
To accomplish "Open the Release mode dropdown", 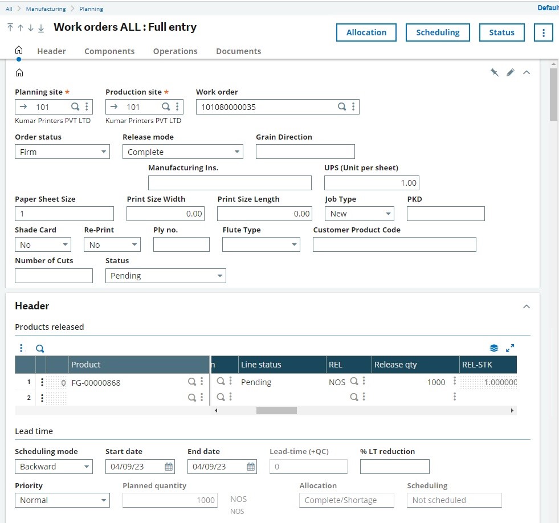I will point(237,152).
